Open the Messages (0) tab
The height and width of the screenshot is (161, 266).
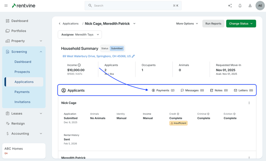(x=192, y=90)
